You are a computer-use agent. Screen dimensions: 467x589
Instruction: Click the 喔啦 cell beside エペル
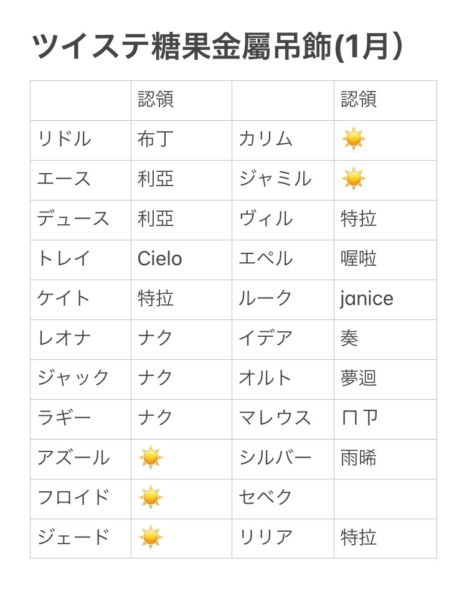pos(385,260)
